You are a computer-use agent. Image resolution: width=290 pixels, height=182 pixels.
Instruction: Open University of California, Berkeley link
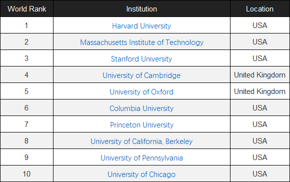click(141, 141)
